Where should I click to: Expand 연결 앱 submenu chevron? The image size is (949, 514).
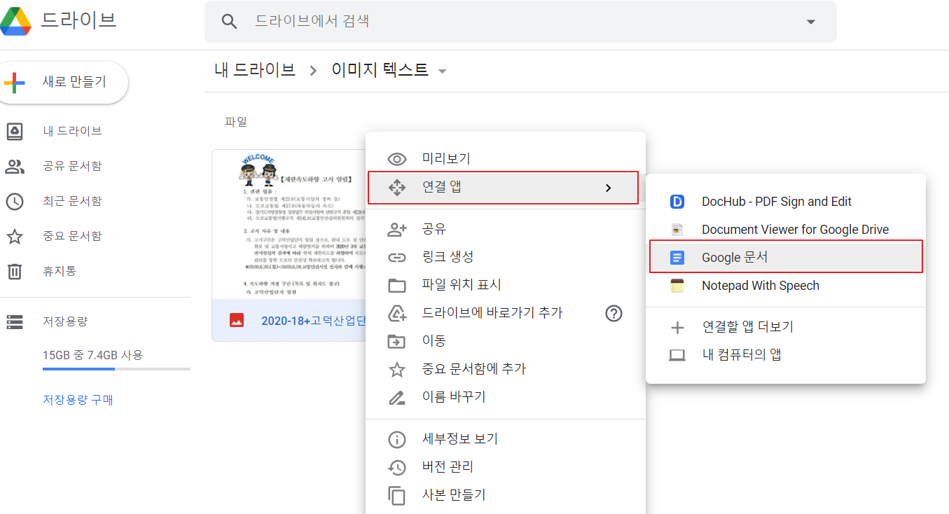point(608,188)
